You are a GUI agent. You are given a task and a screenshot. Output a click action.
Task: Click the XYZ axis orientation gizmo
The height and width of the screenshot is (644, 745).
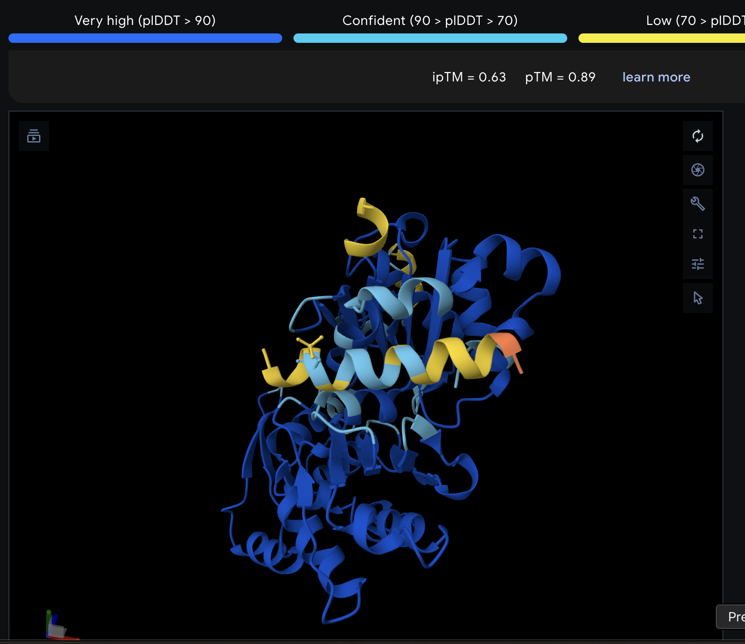click(56, 626)
